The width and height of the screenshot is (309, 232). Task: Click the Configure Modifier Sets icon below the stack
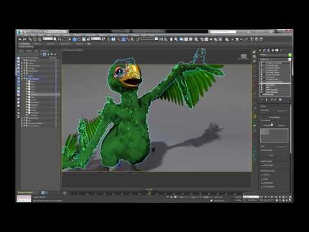pos(280,100)
